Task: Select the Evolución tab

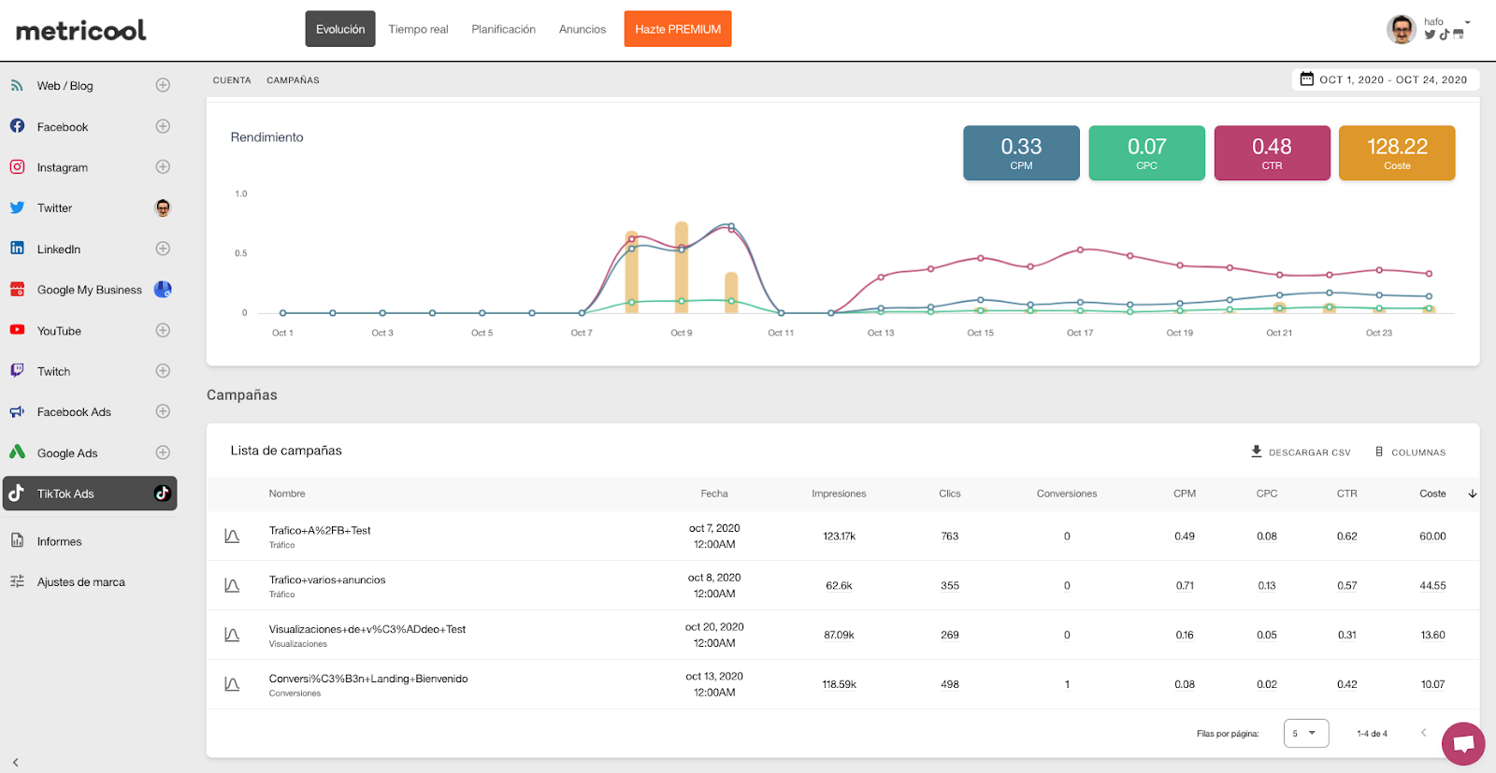Action: (x=340, y=29)
